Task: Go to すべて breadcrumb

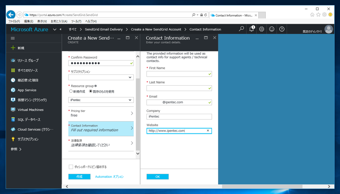Action: [x=73, y=29]
